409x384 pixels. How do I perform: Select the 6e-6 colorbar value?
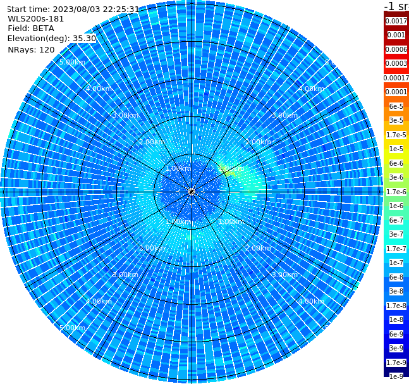coord(396,163)
